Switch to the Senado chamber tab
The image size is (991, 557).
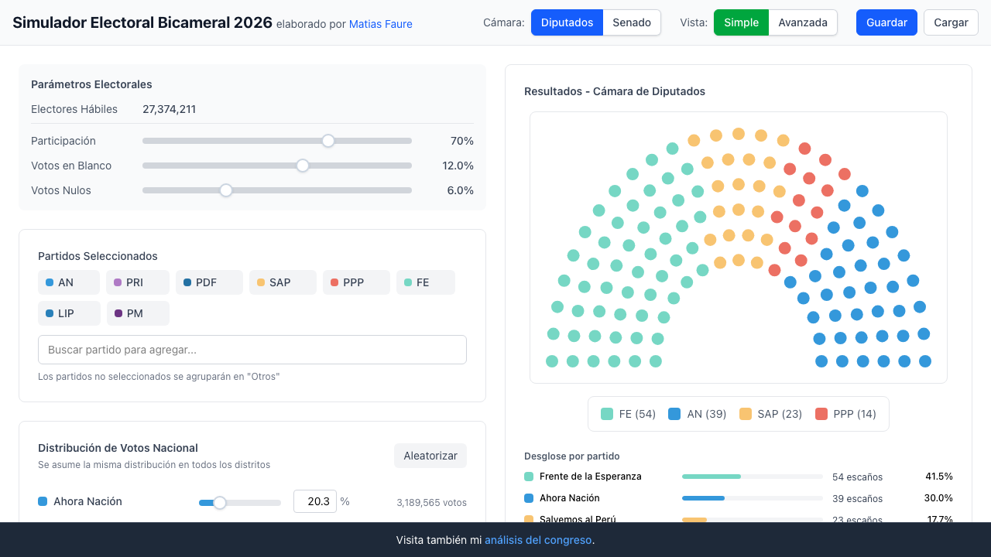pos(631,22)
